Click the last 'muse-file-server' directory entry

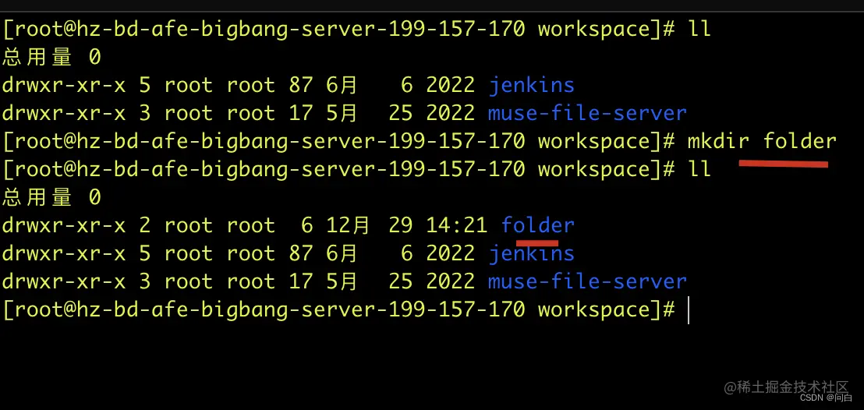pos(587,281)
